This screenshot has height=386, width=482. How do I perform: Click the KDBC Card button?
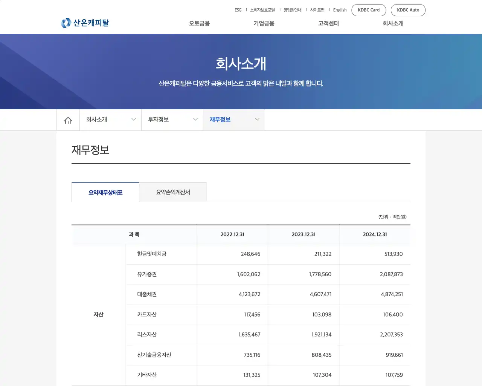(369, 10)
